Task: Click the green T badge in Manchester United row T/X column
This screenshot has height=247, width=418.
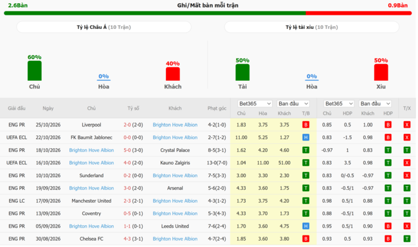Action: tap(407, 201)
